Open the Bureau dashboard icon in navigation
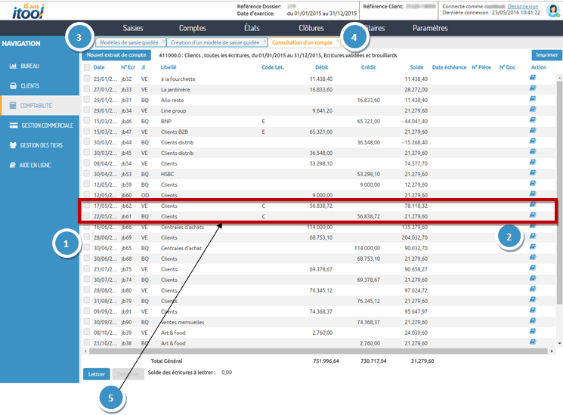 [x=14, y=67]
